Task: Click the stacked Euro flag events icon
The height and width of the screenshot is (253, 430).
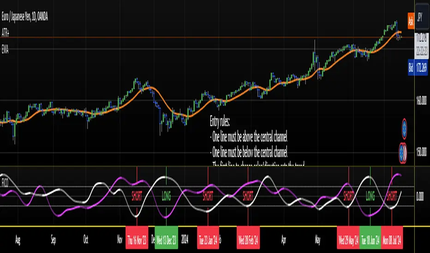Action: pyautogui.click(x=403, y=153)
